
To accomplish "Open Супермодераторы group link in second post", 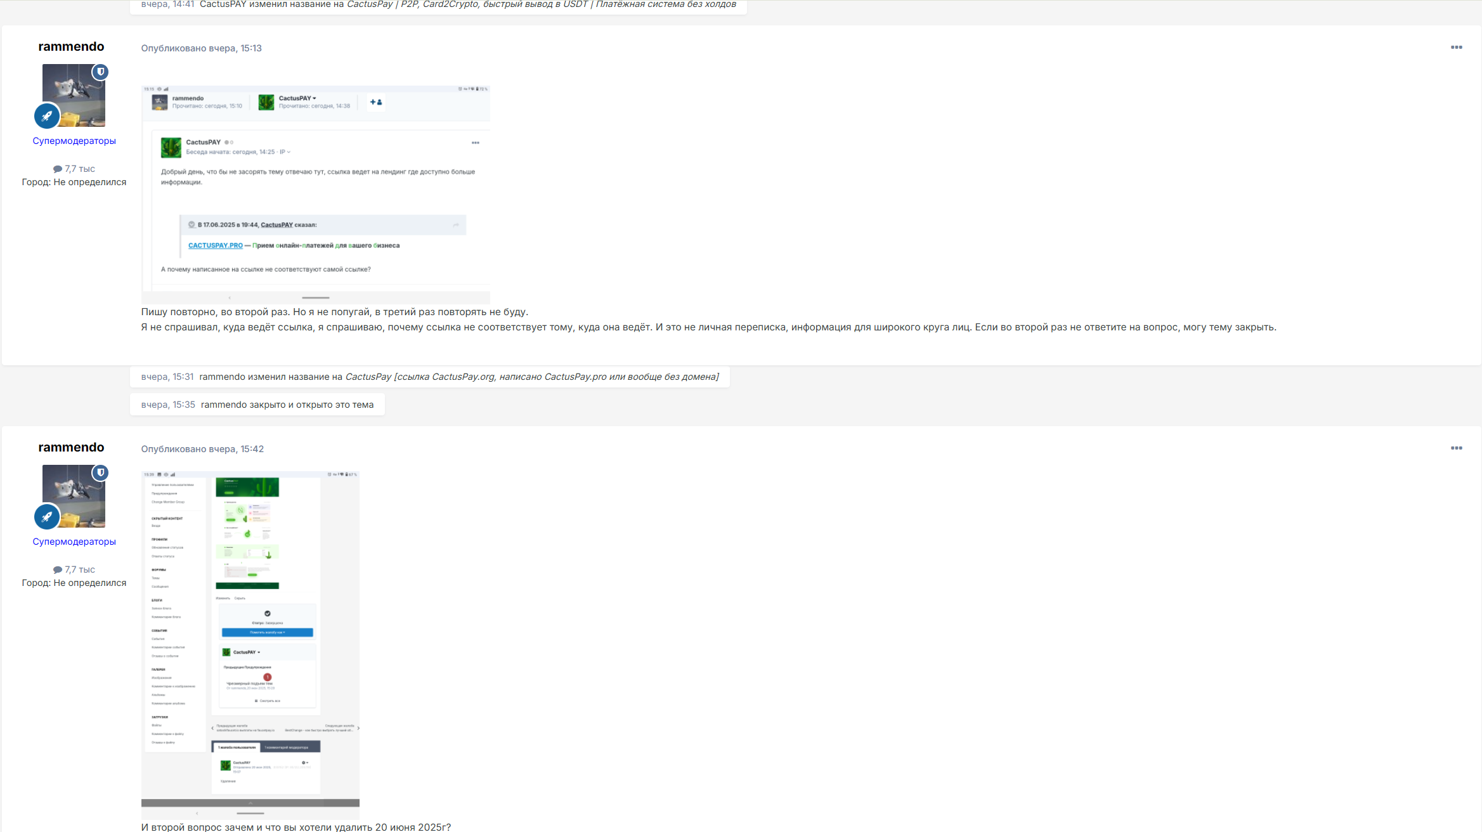I will click(x=74, y=542).
